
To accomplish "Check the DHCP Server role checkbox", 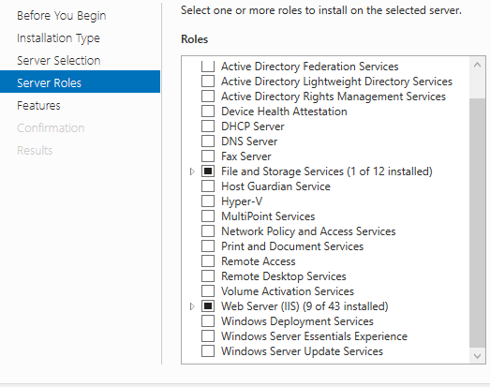I will click(208, 127).
